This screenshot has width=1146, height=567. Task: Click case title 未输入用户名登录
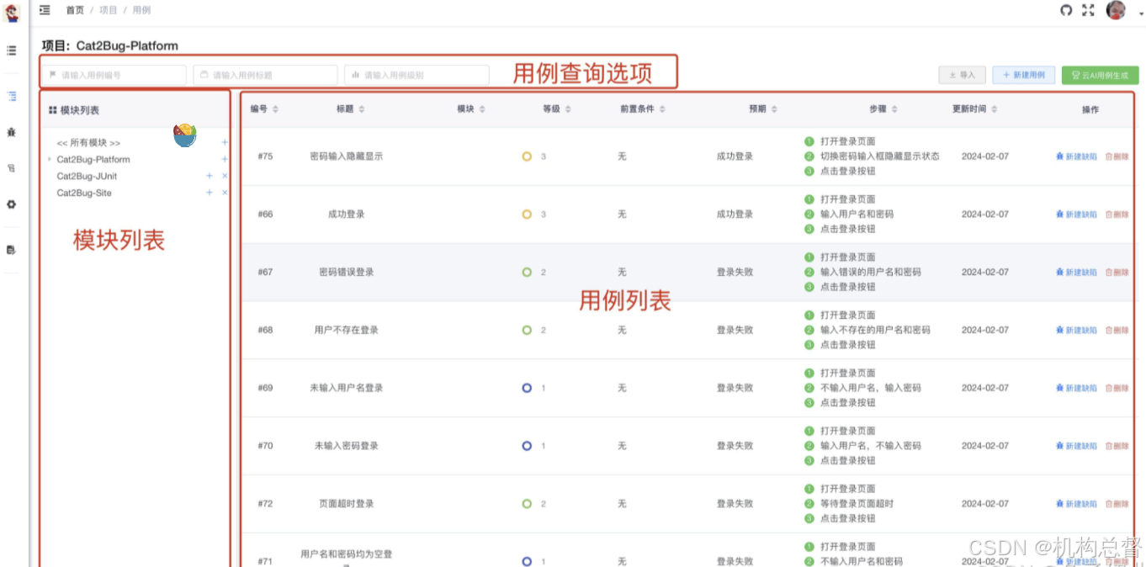click(347, 388)
